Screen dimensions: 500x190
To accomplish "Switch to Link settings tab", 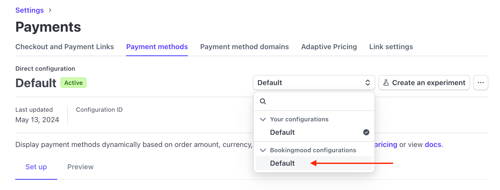I will click(x=391, y=47).
